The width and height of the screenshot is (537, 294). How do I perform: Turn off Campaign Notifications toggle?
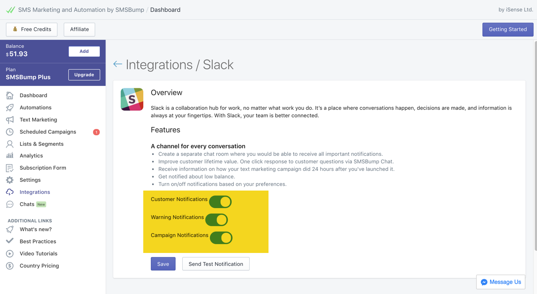point(221,238)
